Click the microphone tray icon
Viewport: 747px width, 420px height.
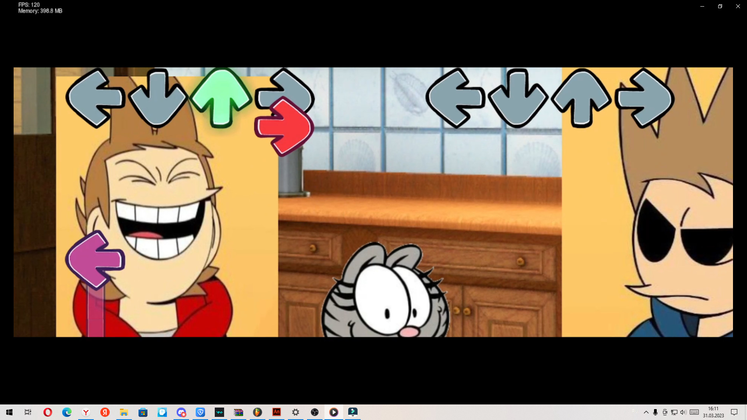pos(656,412)
